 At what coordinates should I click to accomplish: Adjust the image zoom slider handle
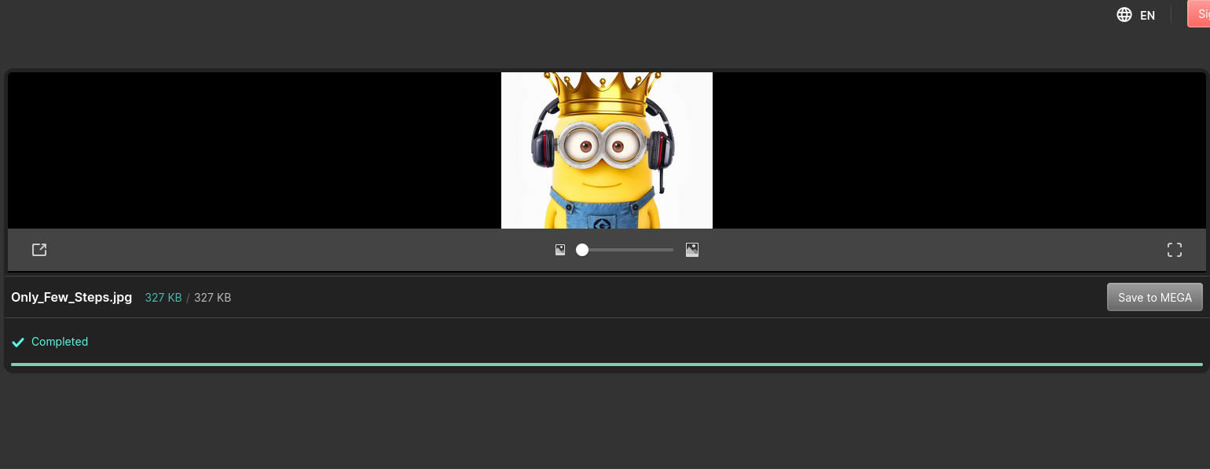[x=582, y=250]
